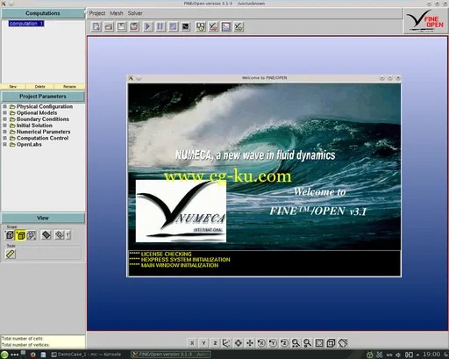Expand the Initial Solution tree node
This screenshot has height=359, width=449.
pos(4,126)
